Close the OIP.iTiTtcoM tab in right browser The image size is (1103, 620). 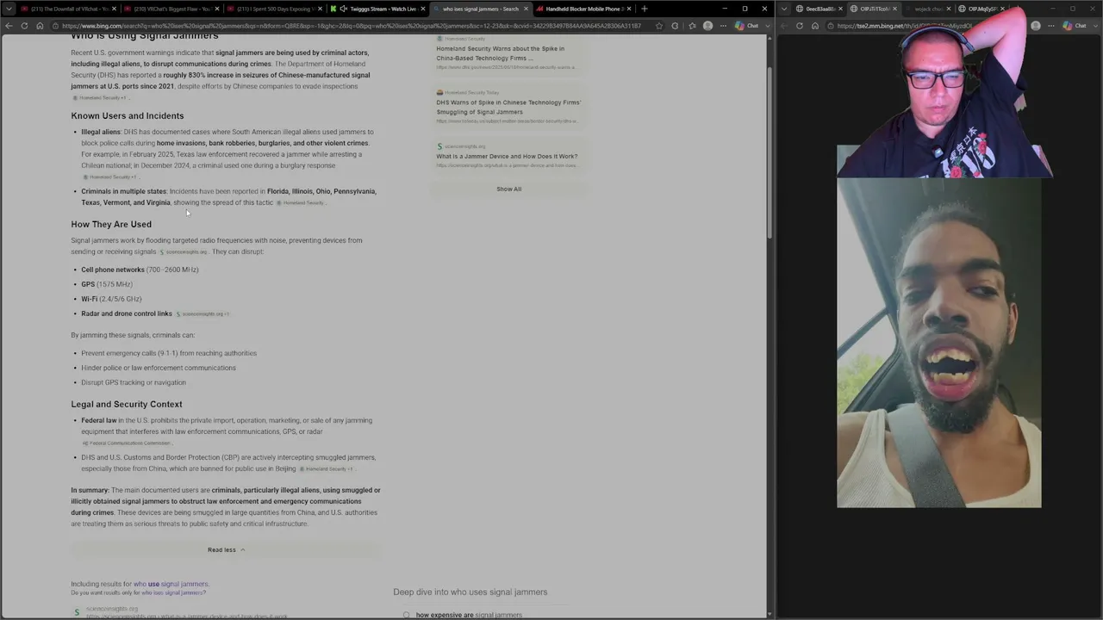[894, 9]
